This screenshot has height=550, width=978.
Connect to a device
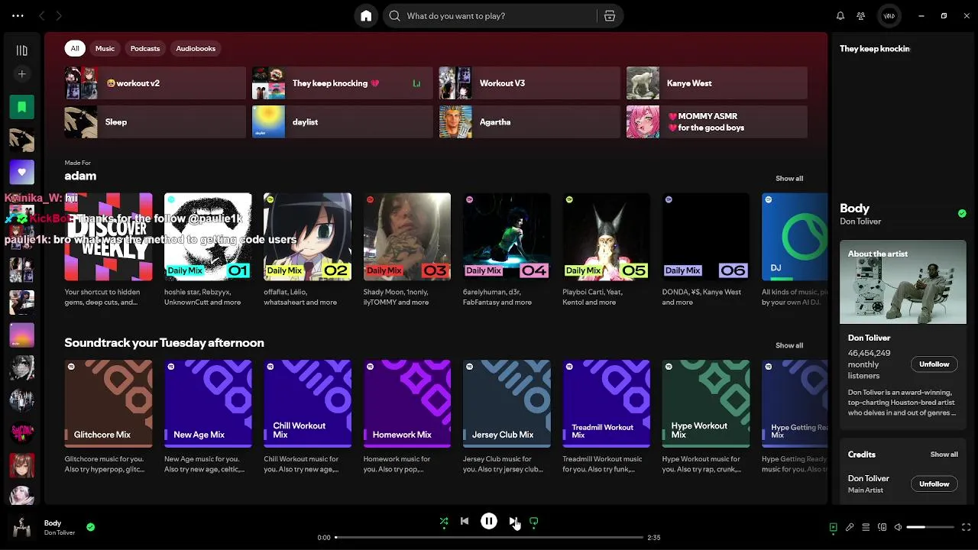(x=882, y=527)
